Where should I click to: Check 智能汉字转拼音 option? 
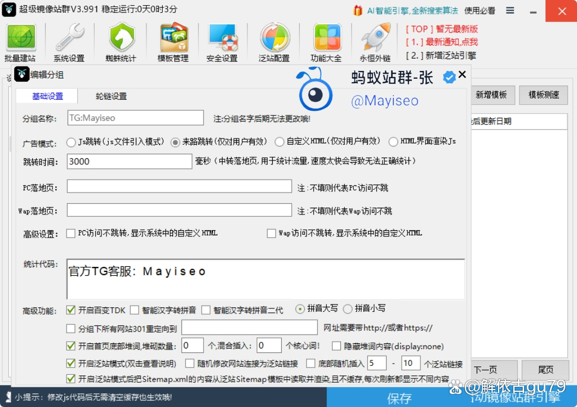[x=134, y=309]
